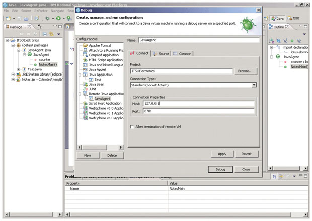Select Test under Java Application
Screen dimensions: 312x221
coord(98,80)
